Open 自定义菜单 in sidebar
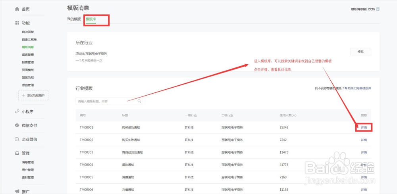Viewport: 397px width, 194px height. pos(29,39)
